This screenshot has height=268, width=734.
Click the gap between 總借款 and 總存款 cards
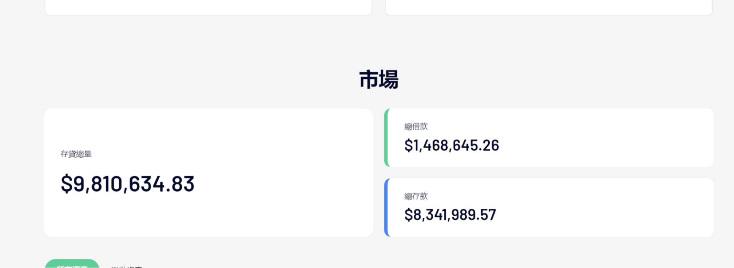[x=549, y=172]
